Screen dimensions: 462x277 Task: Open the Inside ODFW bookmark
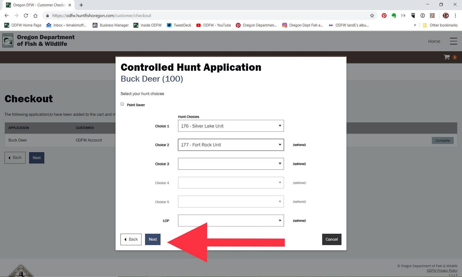[148, 25]
